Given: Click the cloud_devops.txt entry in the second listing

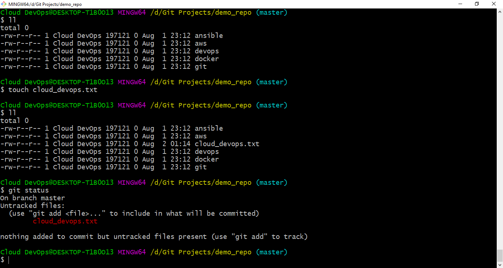Looking at the screenshot, I should coord(227,144).
